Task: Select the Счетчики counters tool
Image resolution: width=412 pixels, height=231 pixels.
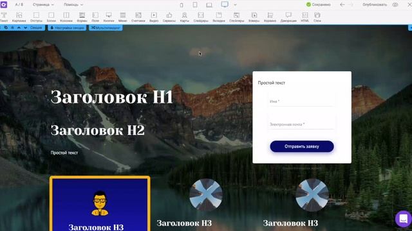Action: tap(138, 17)
